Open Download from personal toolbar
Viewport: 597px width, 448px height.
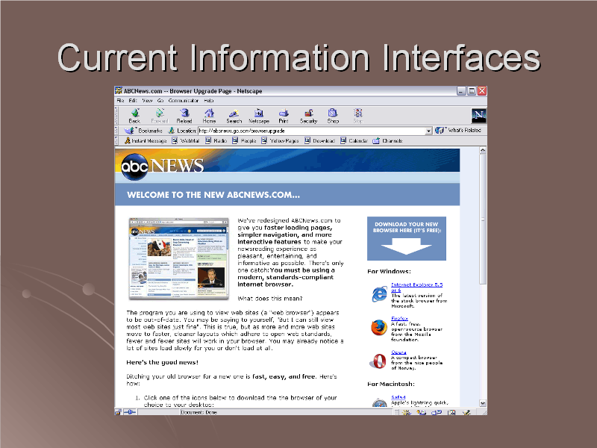coord(319,140)
